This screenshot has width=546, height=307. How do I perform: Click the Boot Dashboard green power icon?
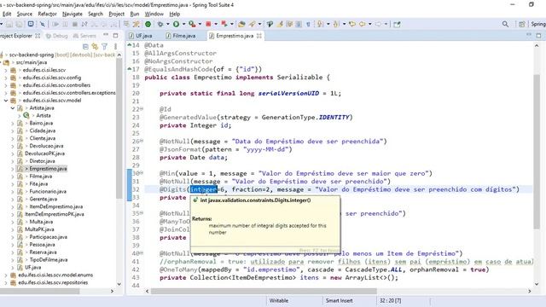point(148,24)
